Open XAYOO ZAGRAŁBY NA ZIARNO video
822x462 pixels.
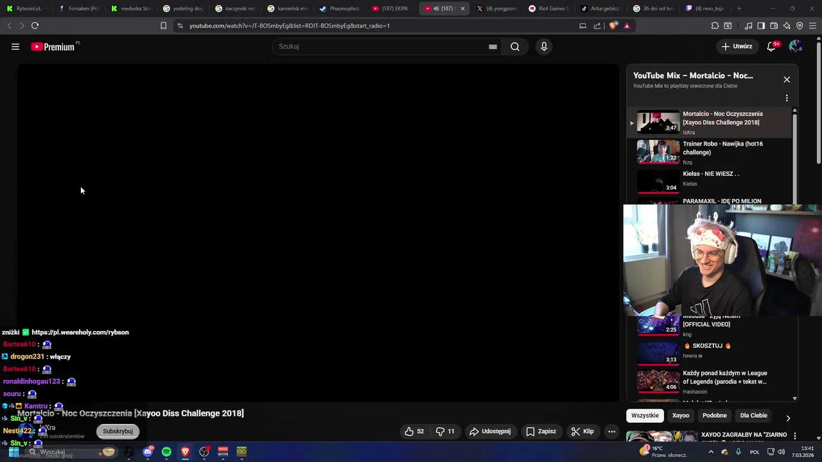[x=744, y=435]
